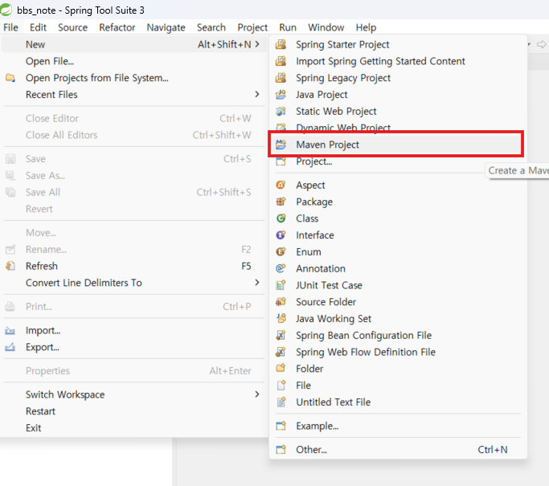Click the Java Project icon
Viewport: 549px width, 486px height.
[x=281, y=95]
